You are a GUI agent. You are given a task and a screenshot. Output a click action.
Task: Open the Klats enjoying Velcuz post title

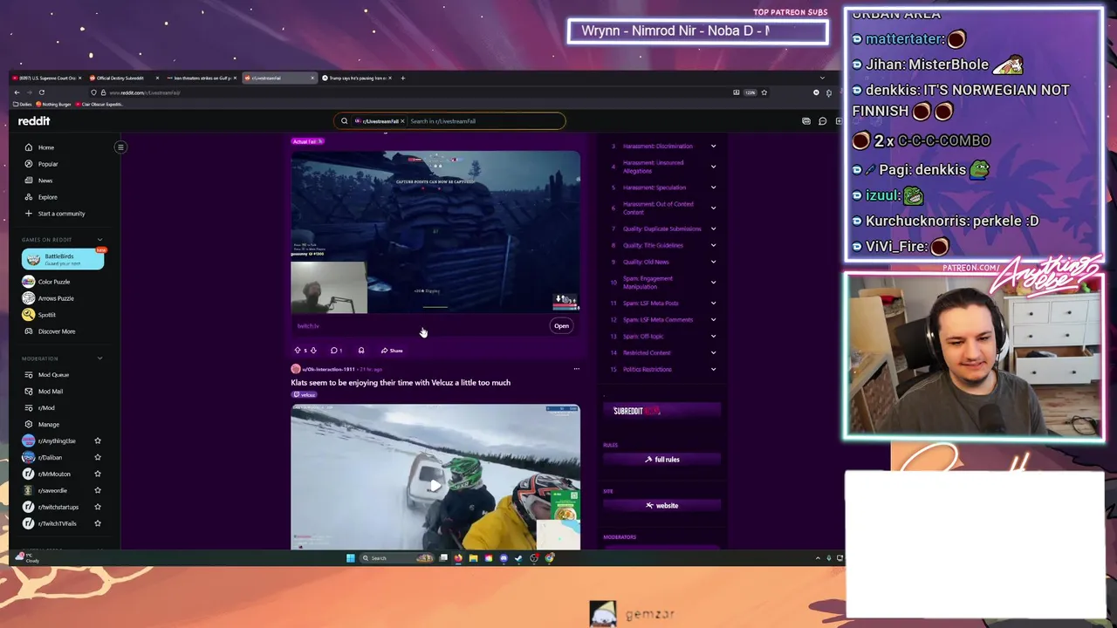click(x=401, y=383)
